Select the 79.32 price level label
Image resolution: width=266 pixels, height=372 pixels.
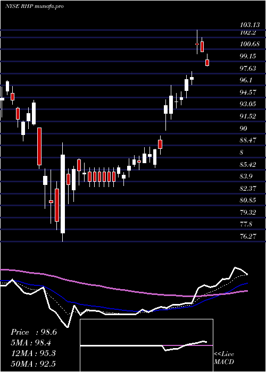click(248, 213)
